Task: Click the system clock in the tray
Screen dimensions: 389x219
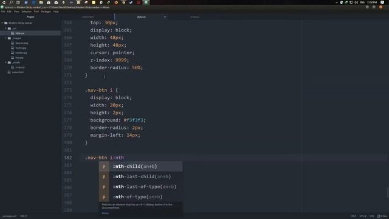Action: pyautogui.click(x=372, y=2)
